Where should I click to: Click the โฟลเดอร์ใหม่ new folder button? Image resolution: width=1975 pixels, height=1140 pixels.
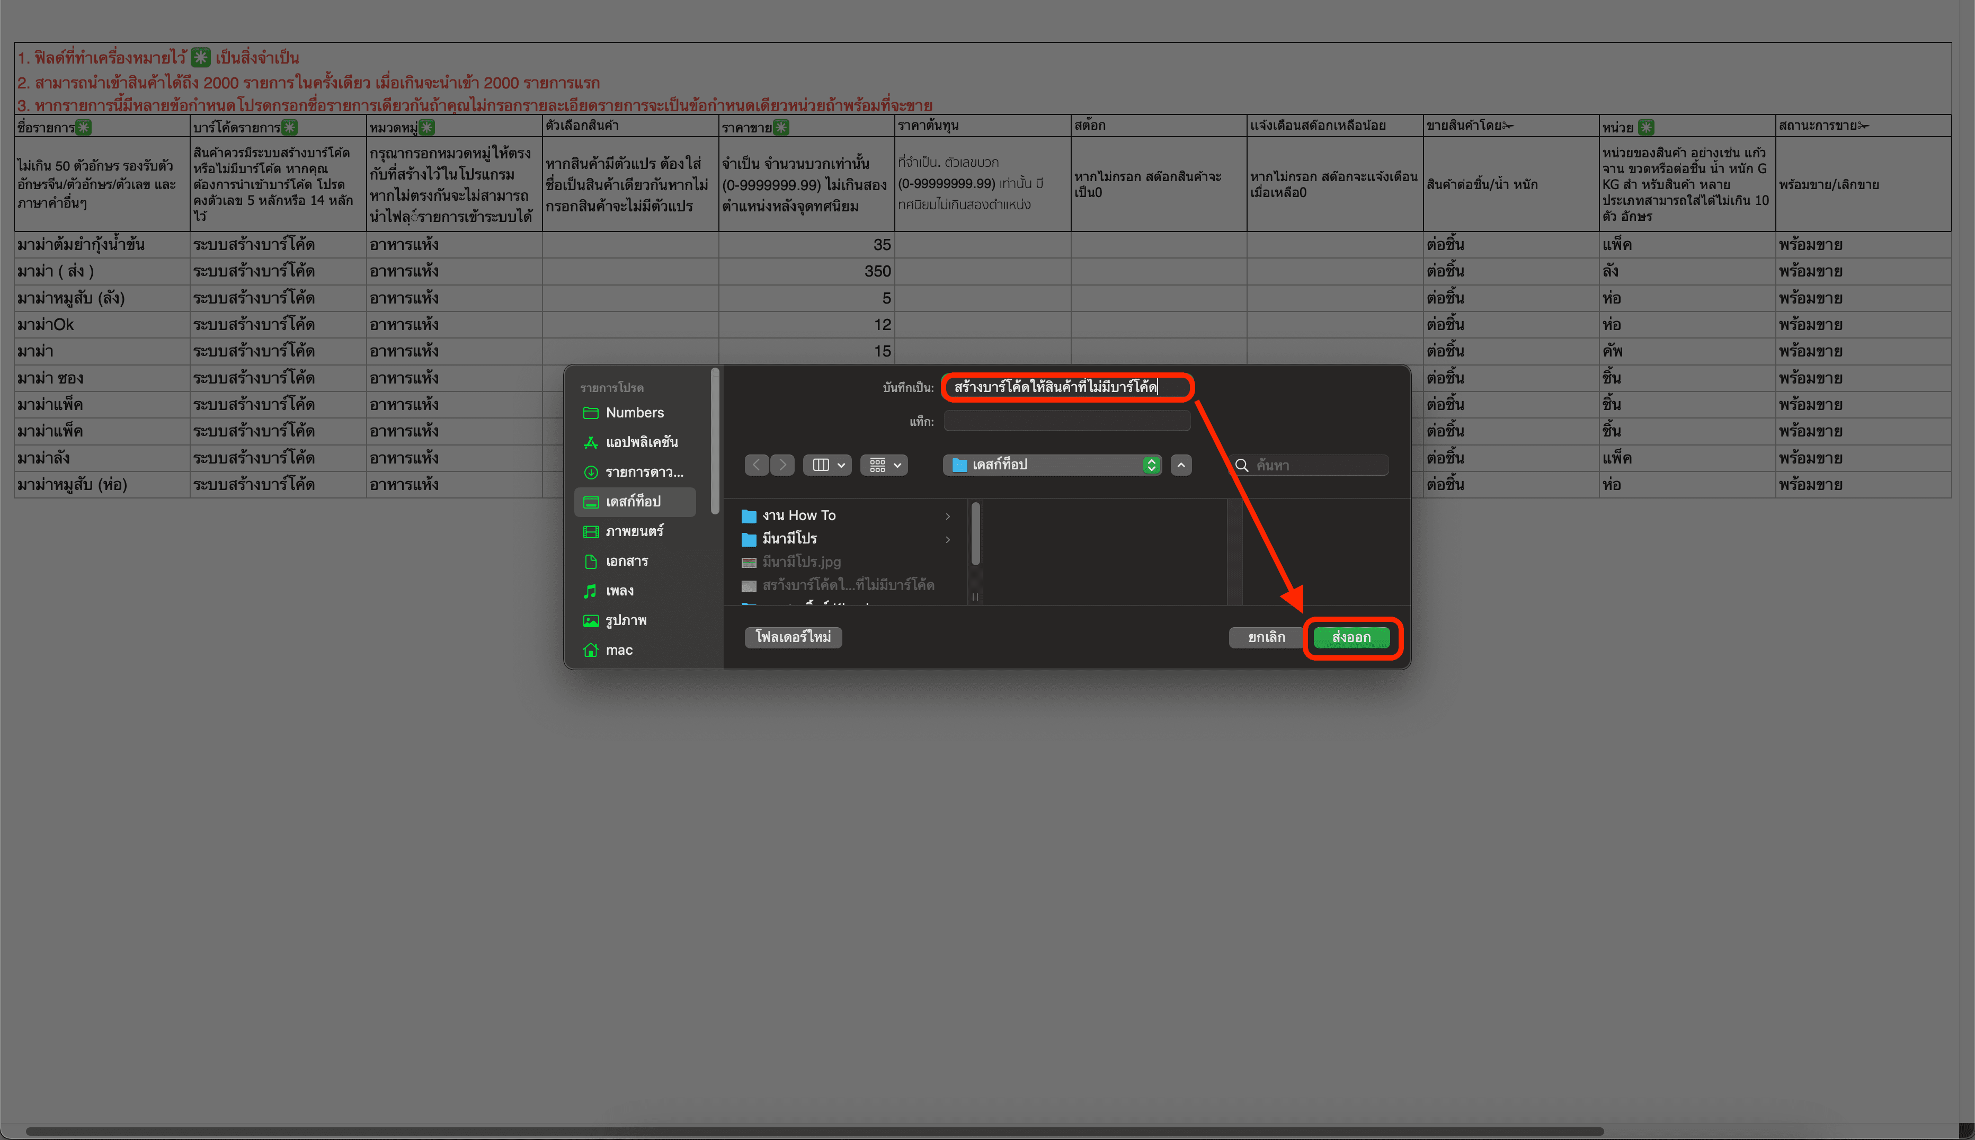pos(793,637)
